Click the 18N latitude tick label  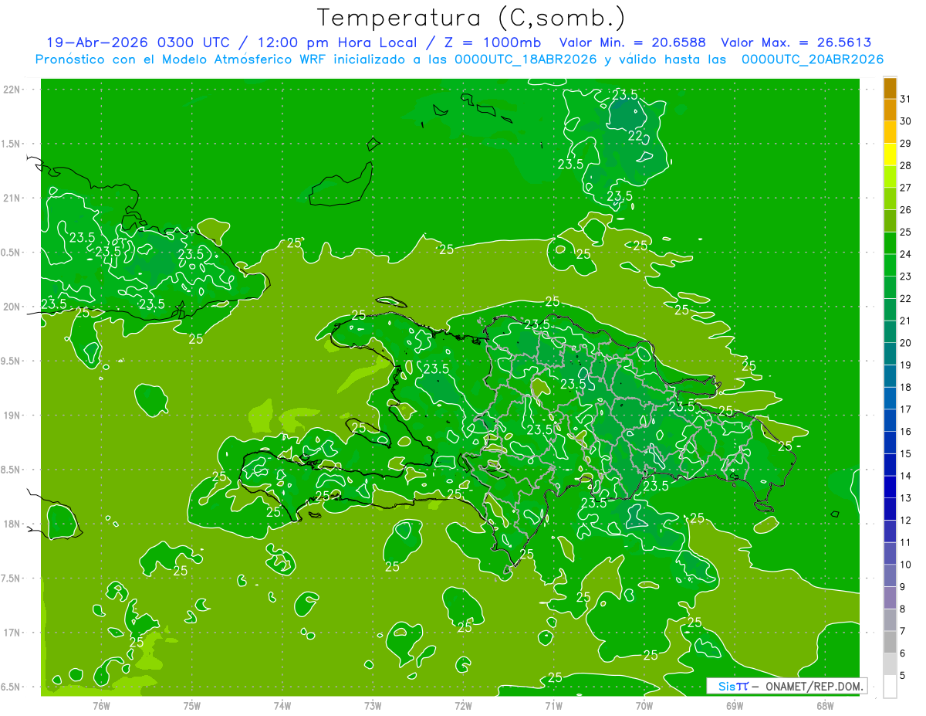(x=12, y=524)
